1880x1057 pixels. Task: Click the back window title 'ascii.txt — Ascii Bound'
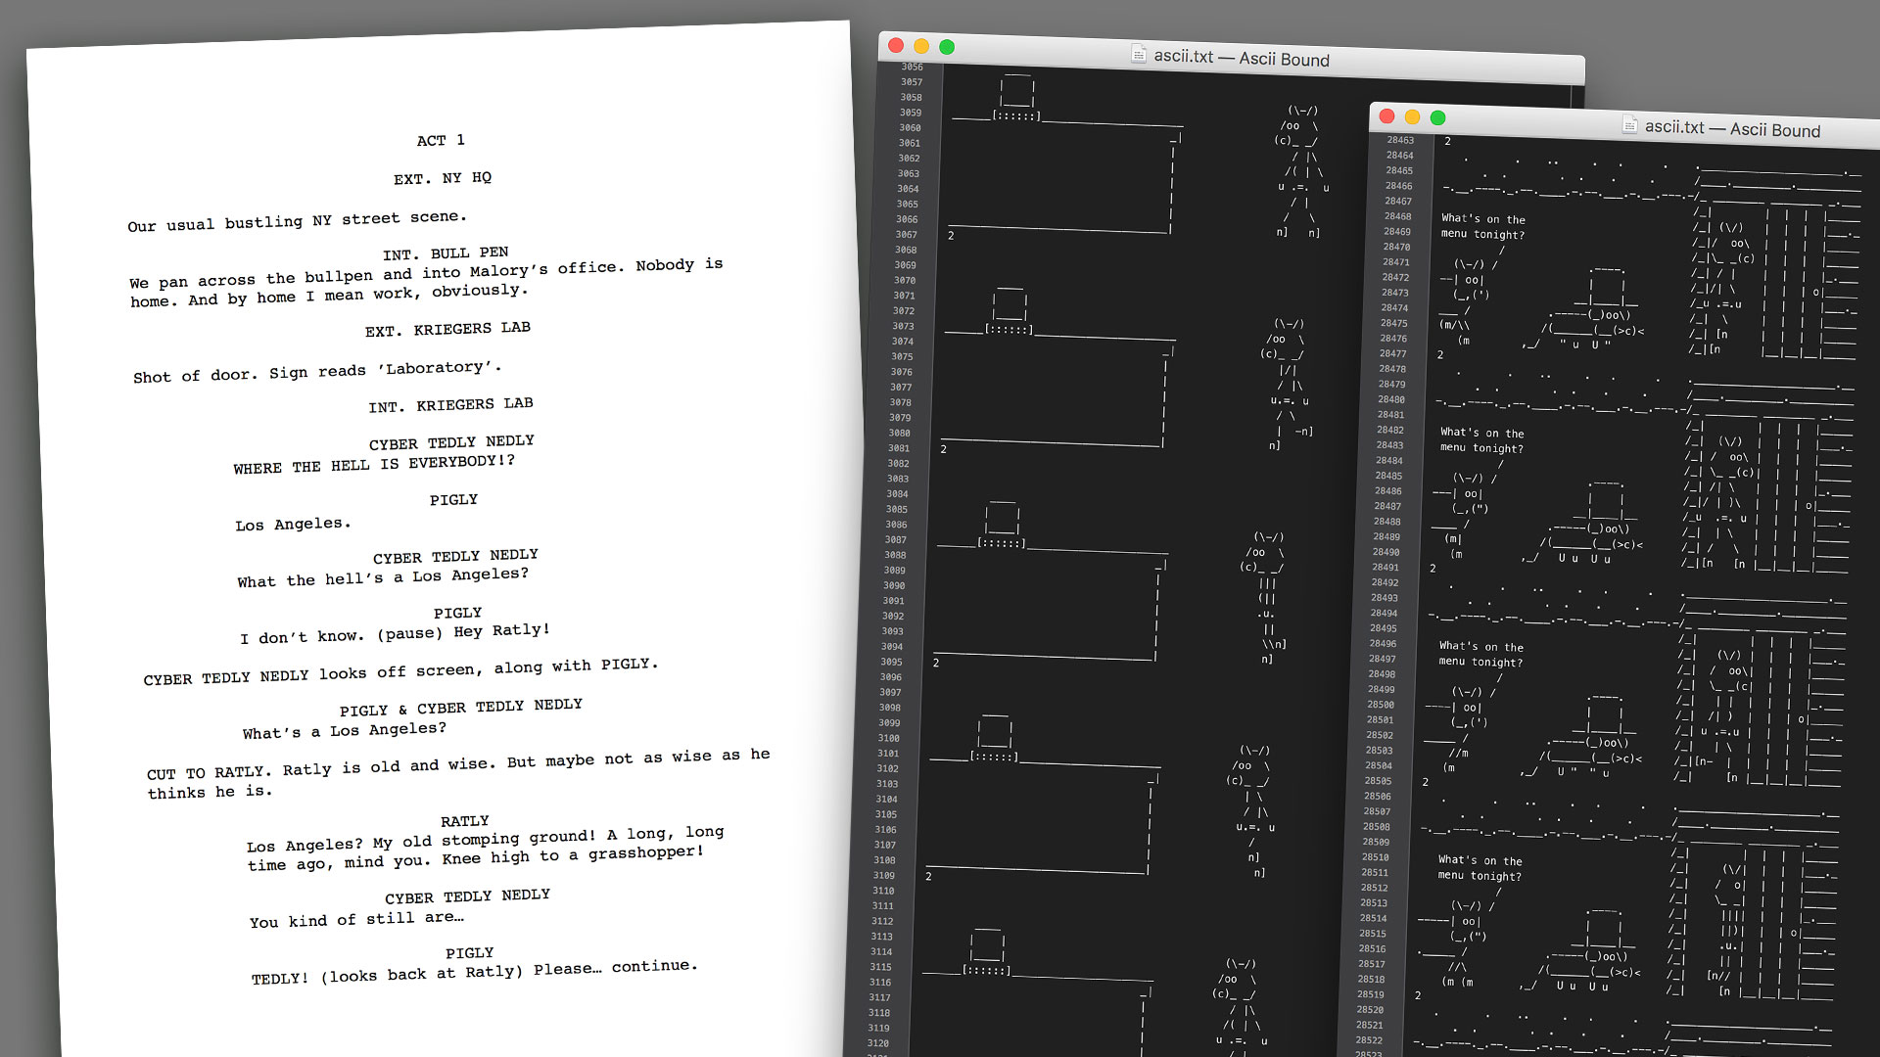coord(1242,58)
